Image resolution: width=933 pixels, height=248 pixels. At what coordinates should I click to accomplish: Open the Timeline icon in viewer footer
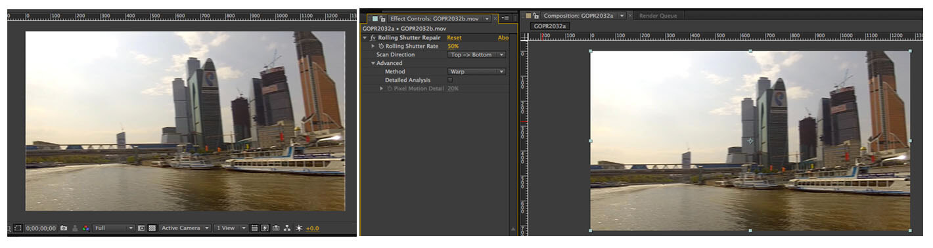276,228
